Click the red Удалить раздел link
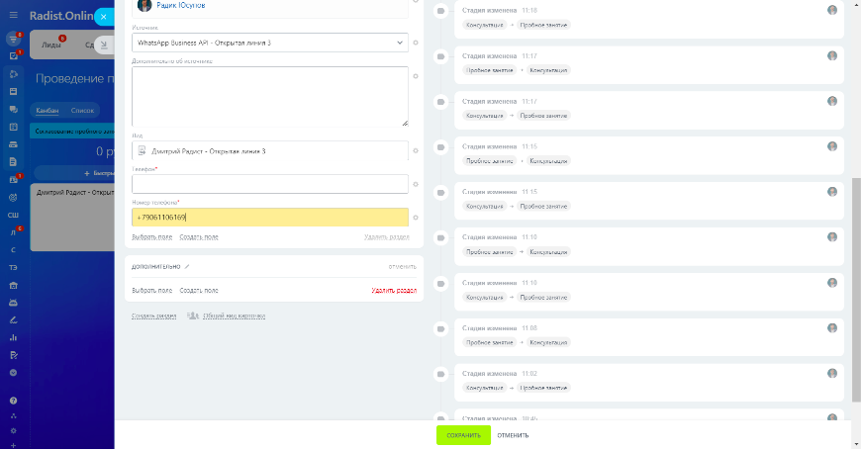 (x=394, y=291)
